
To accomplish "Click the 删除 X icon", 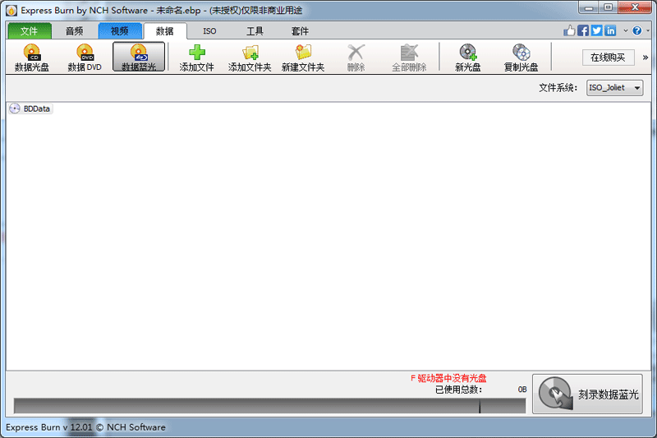I will [x=356, y=58].
